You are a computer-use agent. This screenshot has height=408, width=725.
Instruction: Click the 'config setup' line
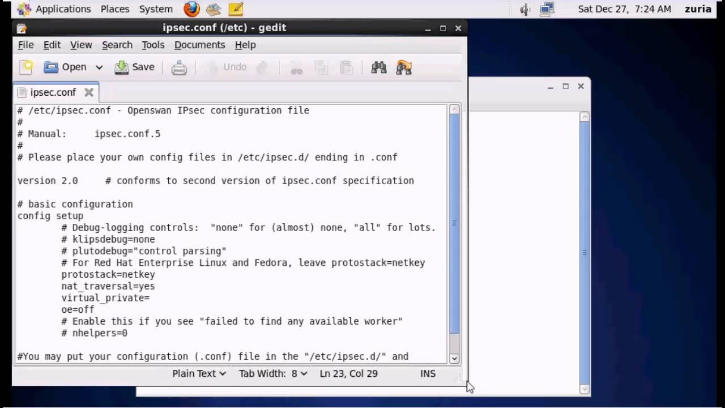[x=50, y=216]
